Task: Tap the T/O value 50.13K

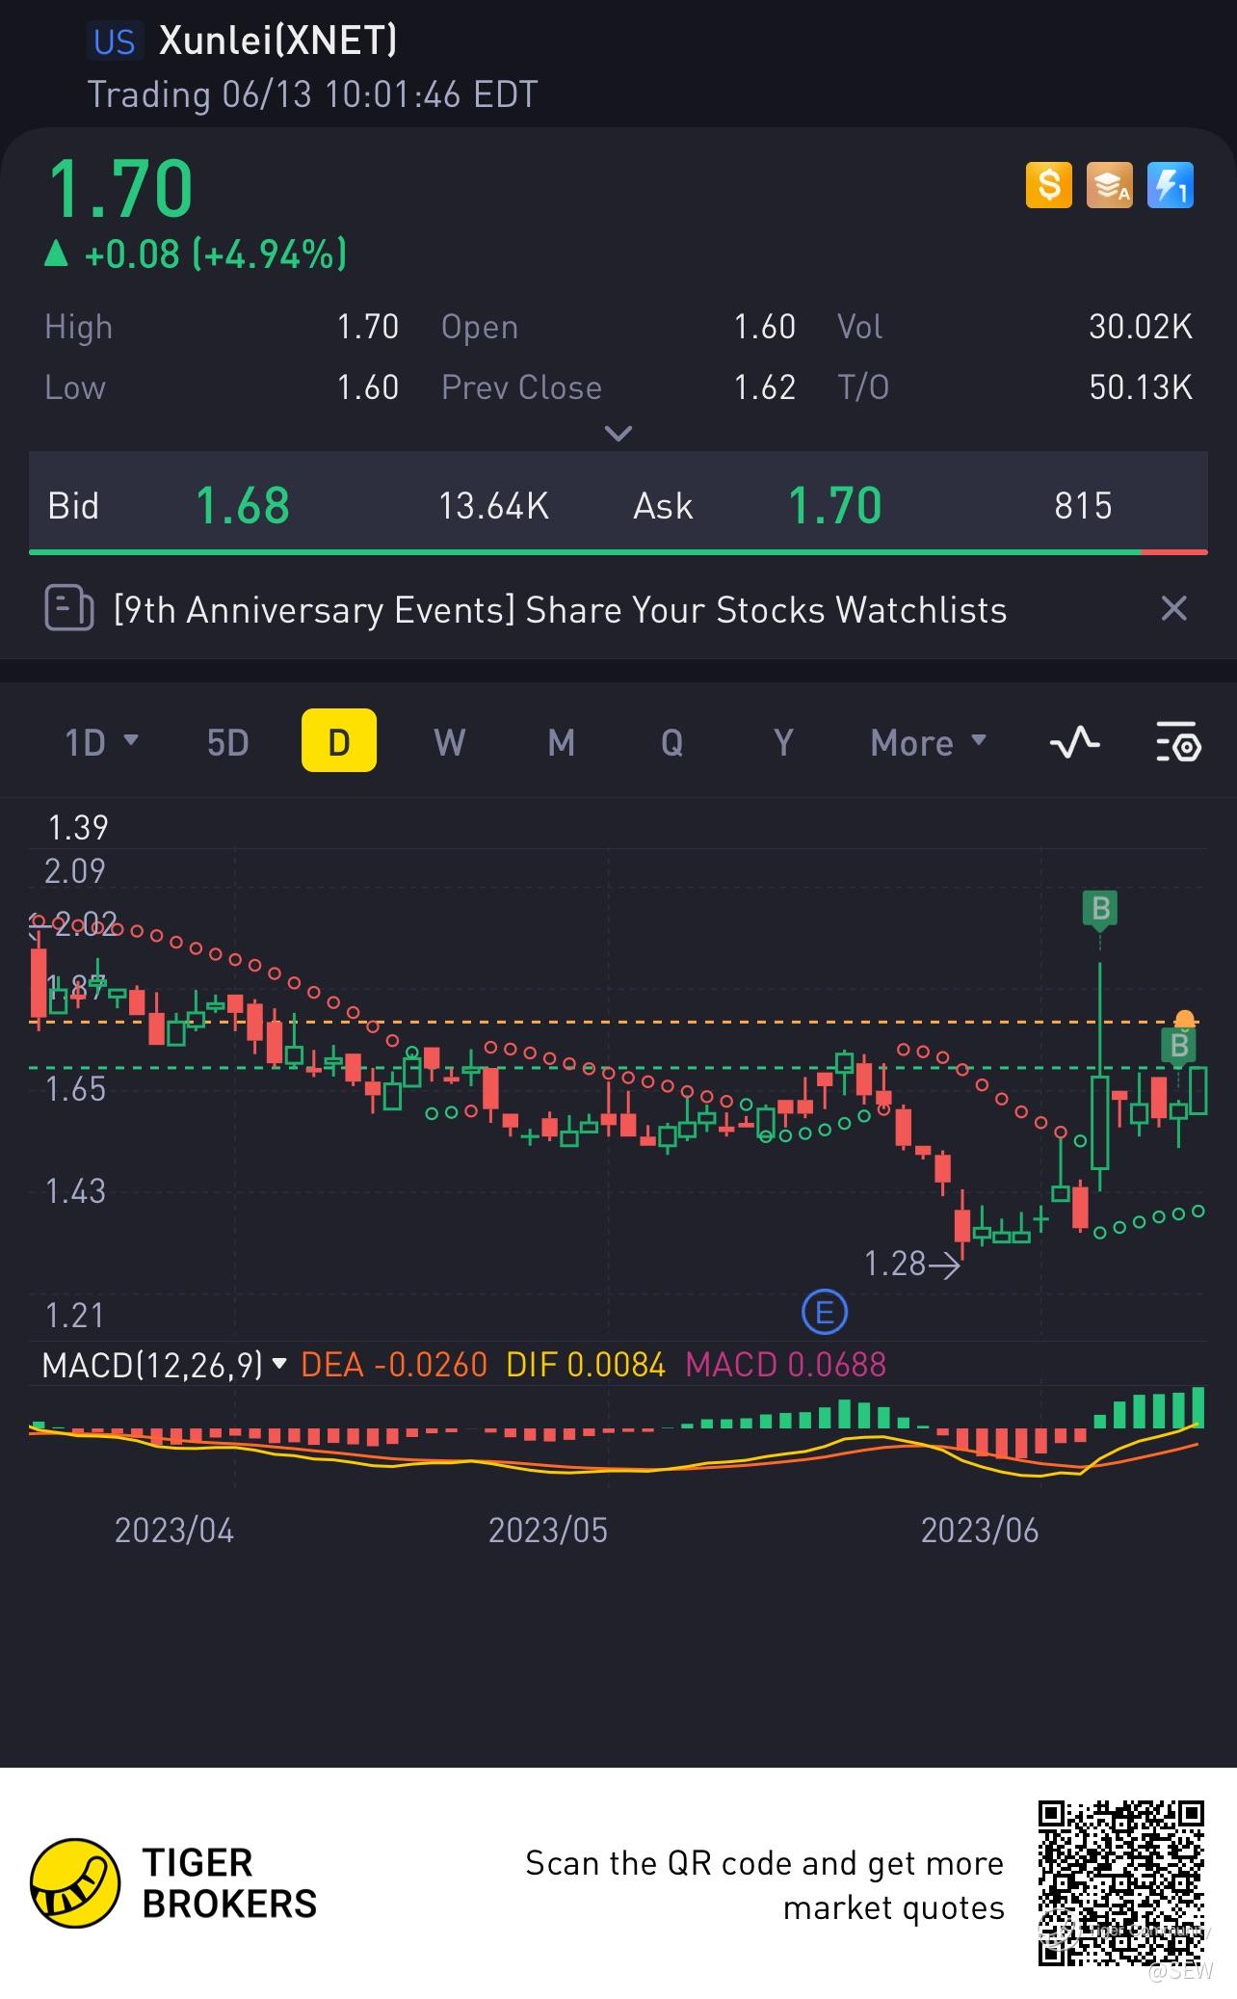Action: (1141, 386)
